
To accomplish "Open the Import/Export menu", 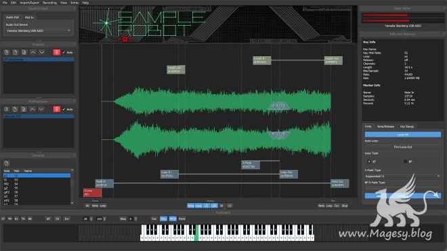I will (x=29, y=3).
